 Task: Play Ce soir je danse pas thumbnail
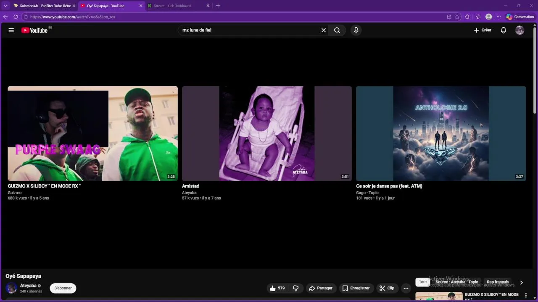coord(441,133)
